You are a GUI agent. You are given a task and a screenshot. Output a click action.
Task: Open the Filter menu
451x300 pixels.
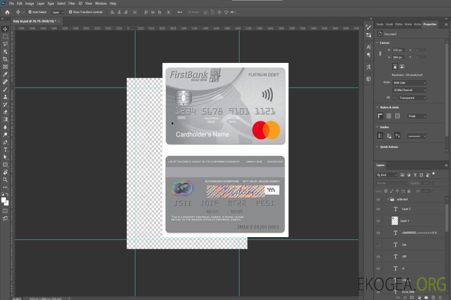click(x=72, y=3)
